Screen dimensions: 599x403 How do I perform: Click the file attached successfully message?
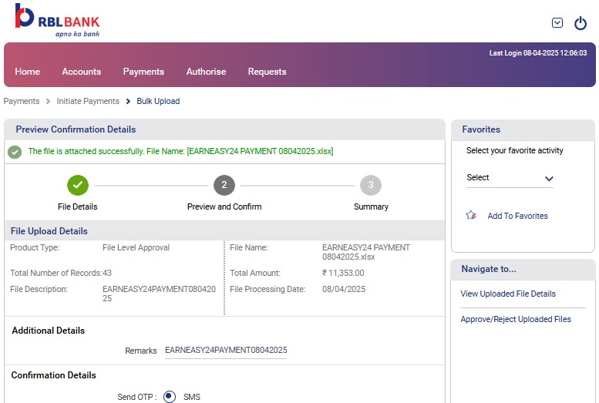(x=180, y=151)
